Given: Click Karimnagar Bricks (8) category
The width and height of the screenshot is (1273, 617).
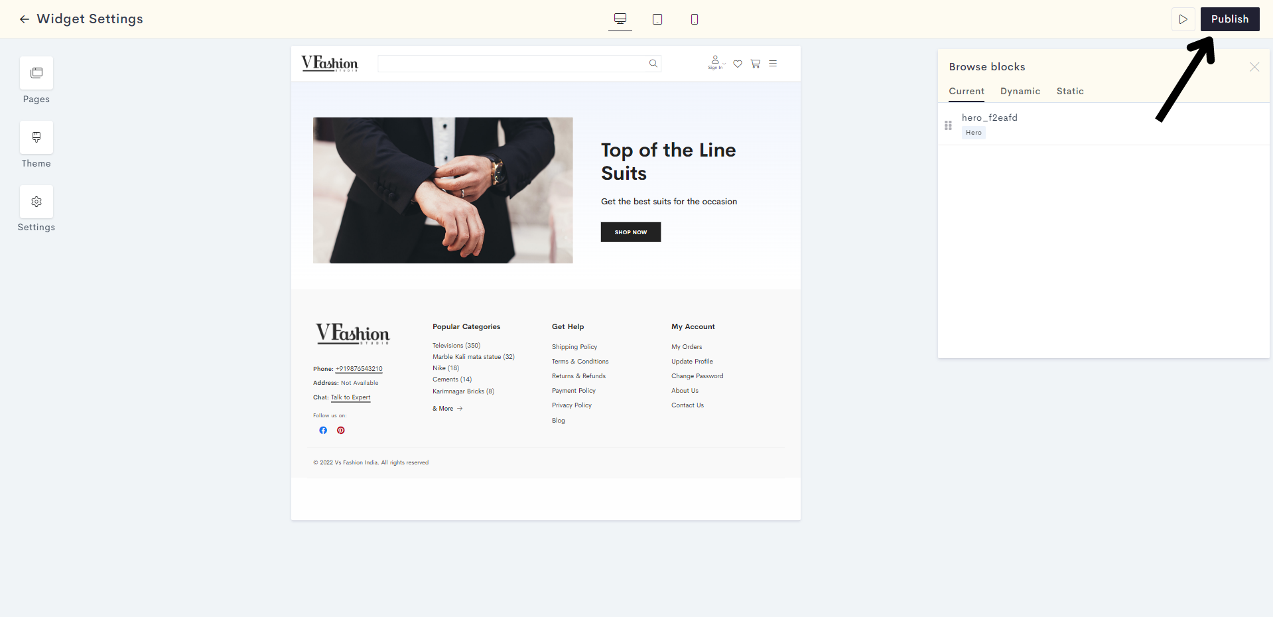Looking at the screenshot, I should pyautogui.click(x=464, y=391).
